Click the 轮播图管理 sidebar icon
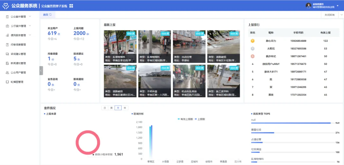 [x=7, y=82]
